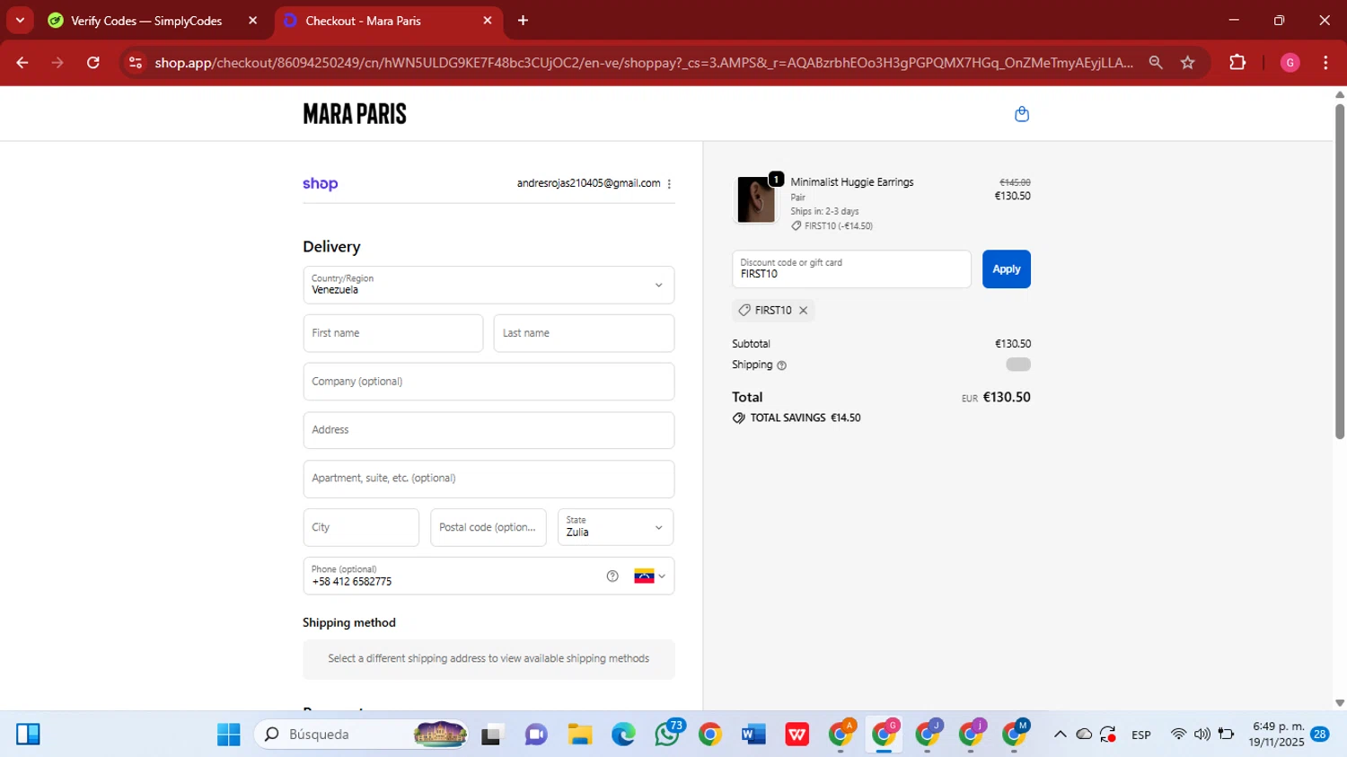This screenshot has width=1347, height=757.
Task: Open the Chrome profile avatar
Action: (1290, 63)
